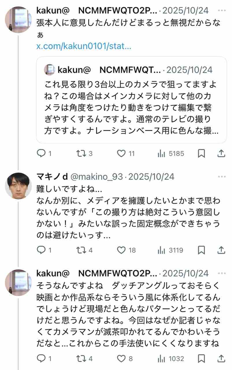
Task: Like マキノd's tweet with 18 likes
Action: click(121, 250)
